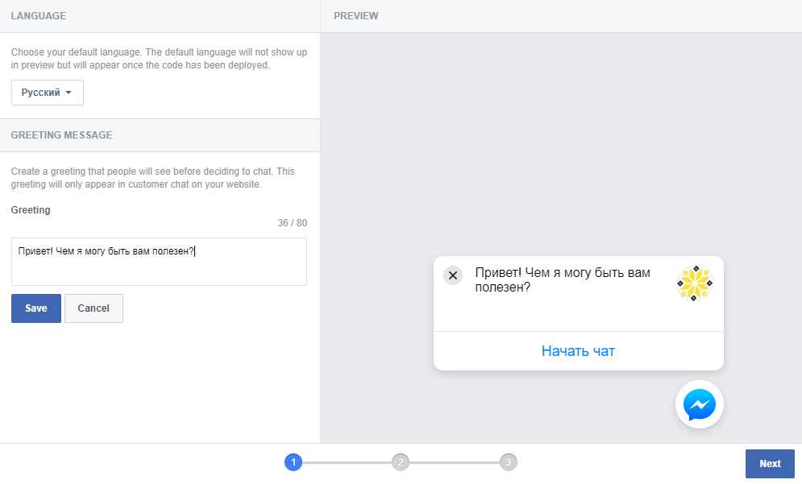Go to the next setup step with Next
This screenshot has width=802, height=484.
(769, 463)
